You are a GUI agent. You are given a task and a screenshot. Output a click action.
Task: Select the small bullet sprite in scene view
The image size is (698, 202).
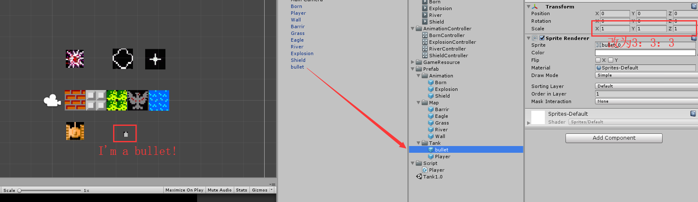(x=125, y=134)
